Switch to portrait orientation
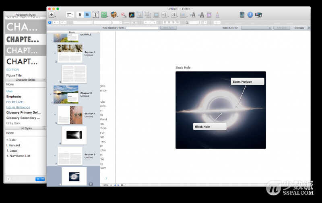The width and height of the screenshot is (322, 203). click(x=80, y=15)
